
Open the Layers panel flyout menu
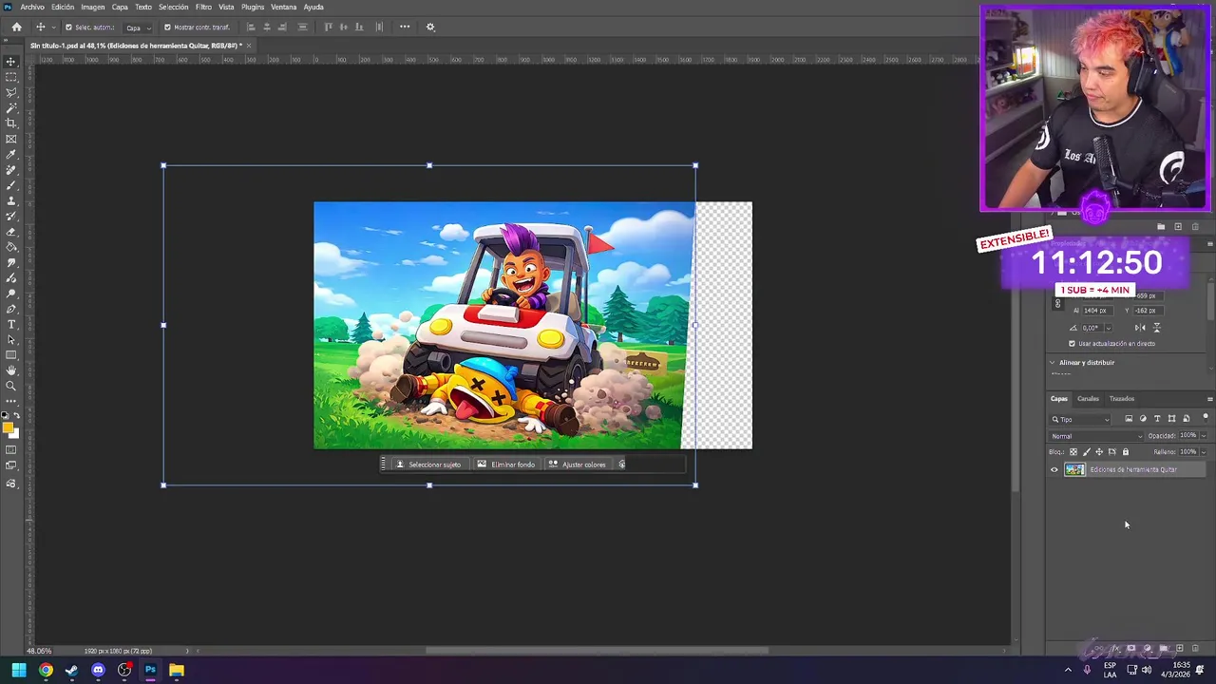point(1209,399)
